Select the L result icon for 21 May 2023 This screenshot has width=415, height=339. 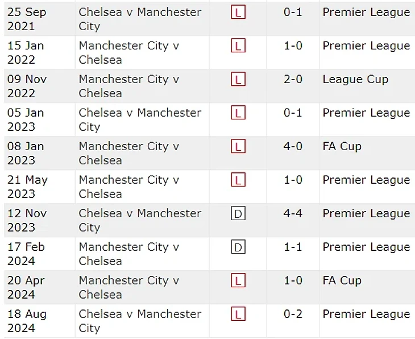(x=238, y=180)
